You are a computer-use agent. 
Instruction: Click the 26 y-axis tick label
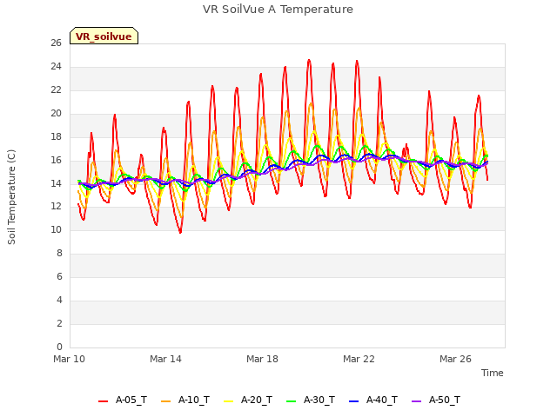pyautogui.click(x=56, y=43)
